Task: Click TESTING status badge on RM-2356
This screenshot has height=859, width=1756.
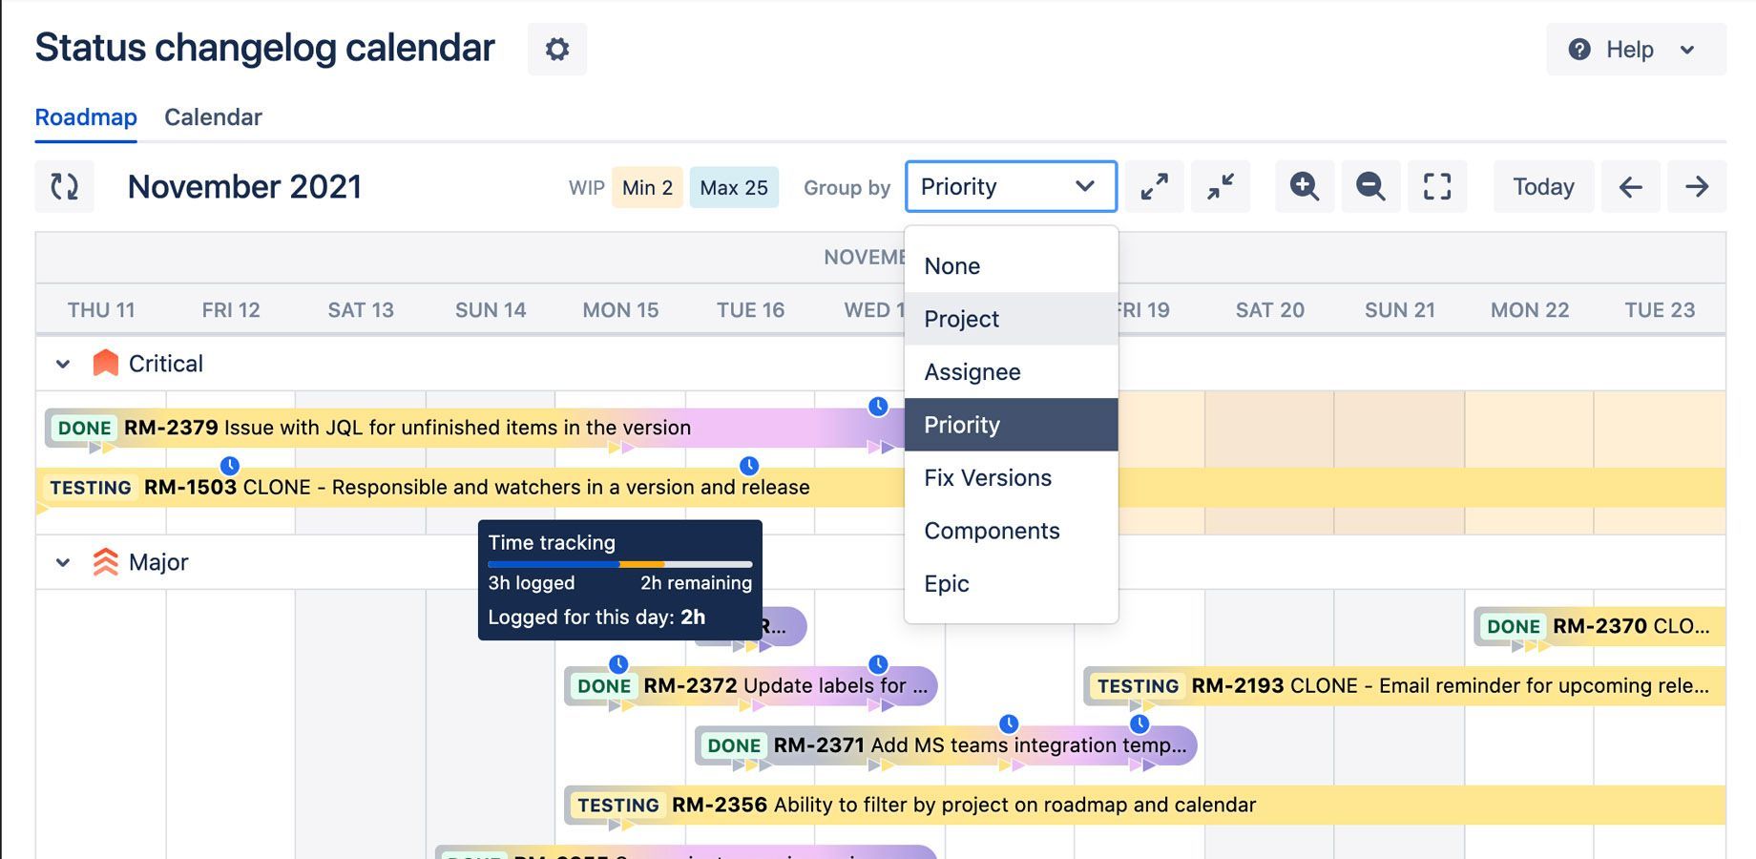Action: coord(618,805)
